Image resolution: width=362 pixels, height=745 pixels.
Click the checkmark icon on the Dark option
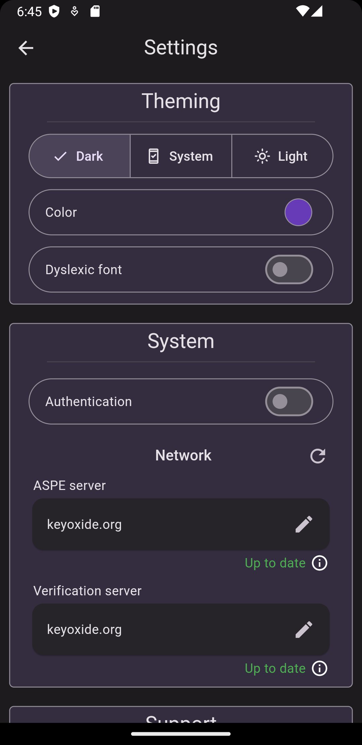(x=61, y=156)
